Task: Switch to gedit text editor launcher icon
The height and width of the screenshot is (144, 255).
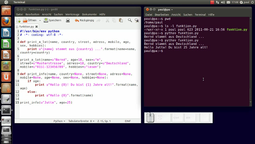Action: coord(6,99)
